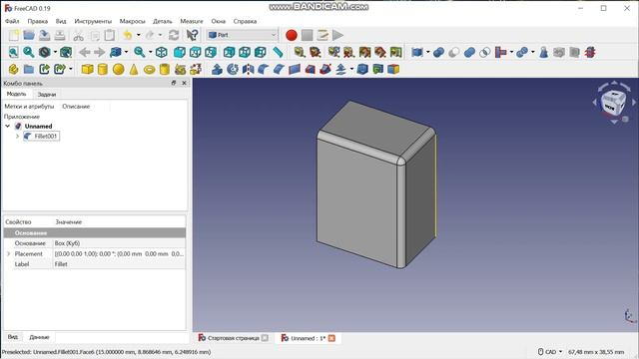This screenshot has height=359, width=639.
Task: Click the Print icon
Action: point(60,35)
